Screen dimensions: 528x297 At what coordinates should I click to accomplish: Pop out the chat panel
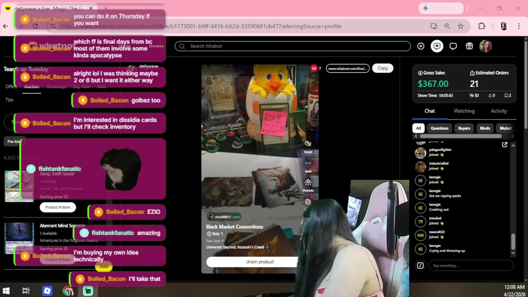(504, 144)
